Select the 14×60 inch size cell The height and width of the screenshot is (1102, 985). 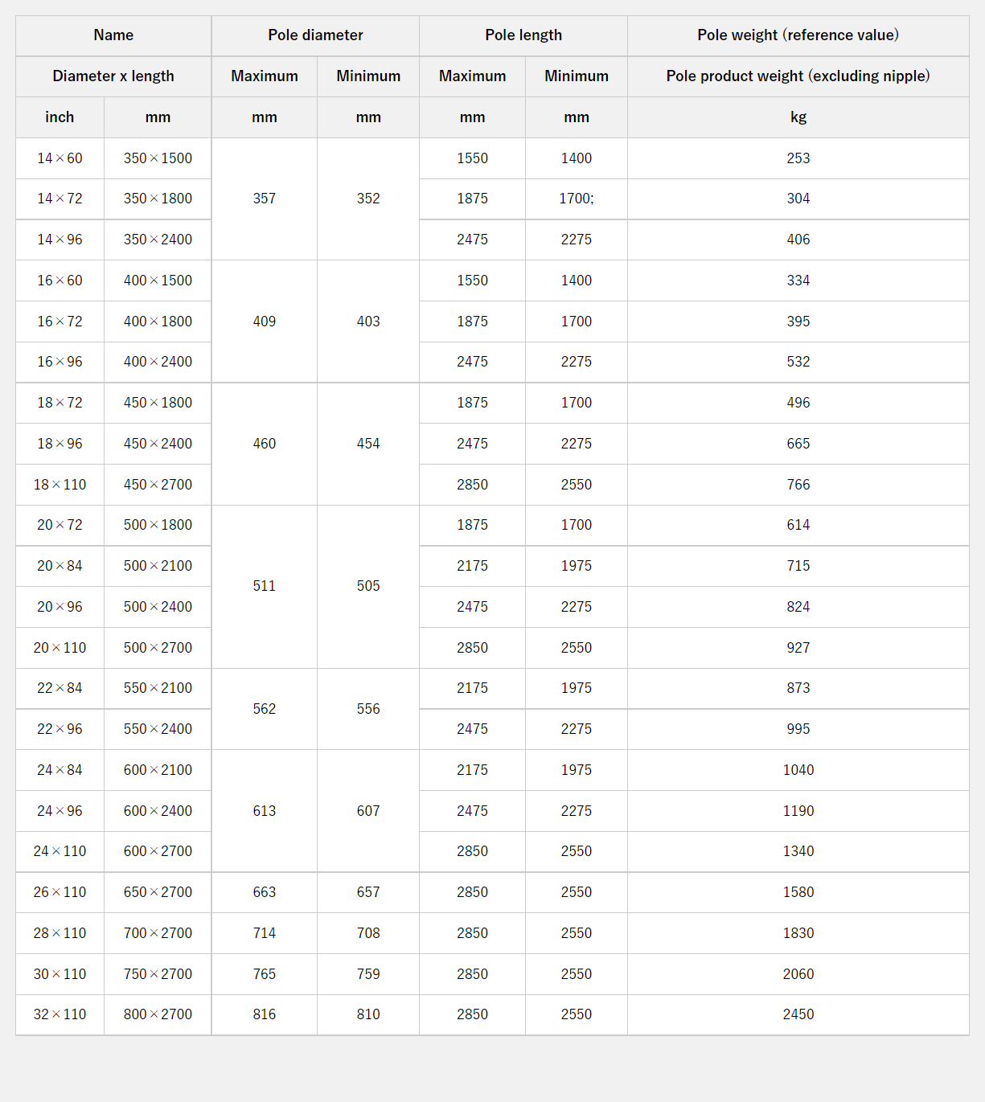coord(60,158)
